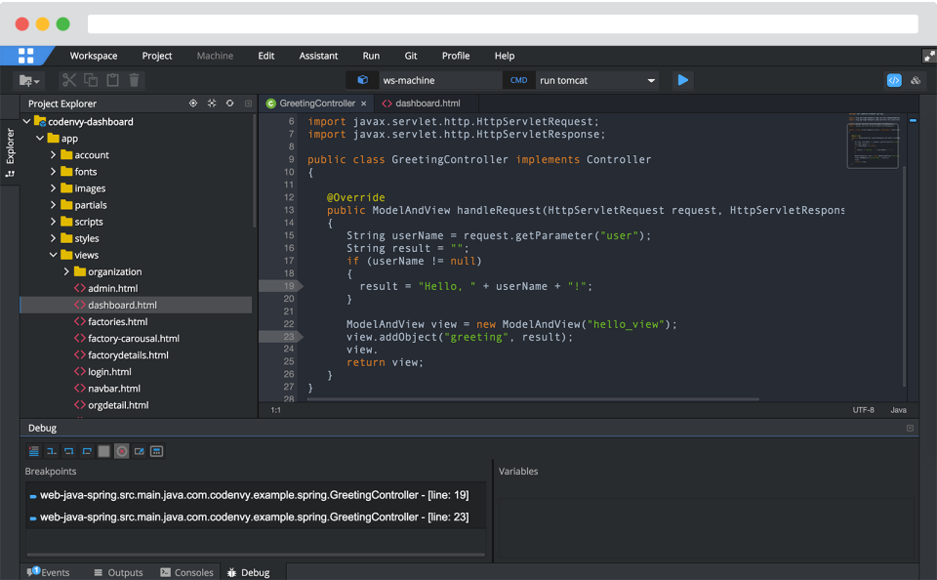Click the gray stop debug square
The height and width of the screenshot is (580, 937).
point(104,451)
